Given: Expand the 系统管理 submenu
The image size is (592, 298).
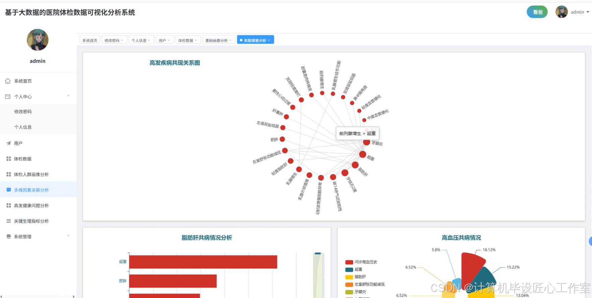Looking at the screenshot, I should pos(68,236).
